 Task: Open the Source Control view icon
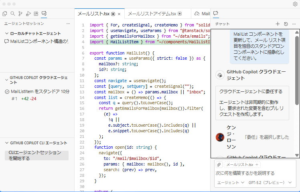20,14
